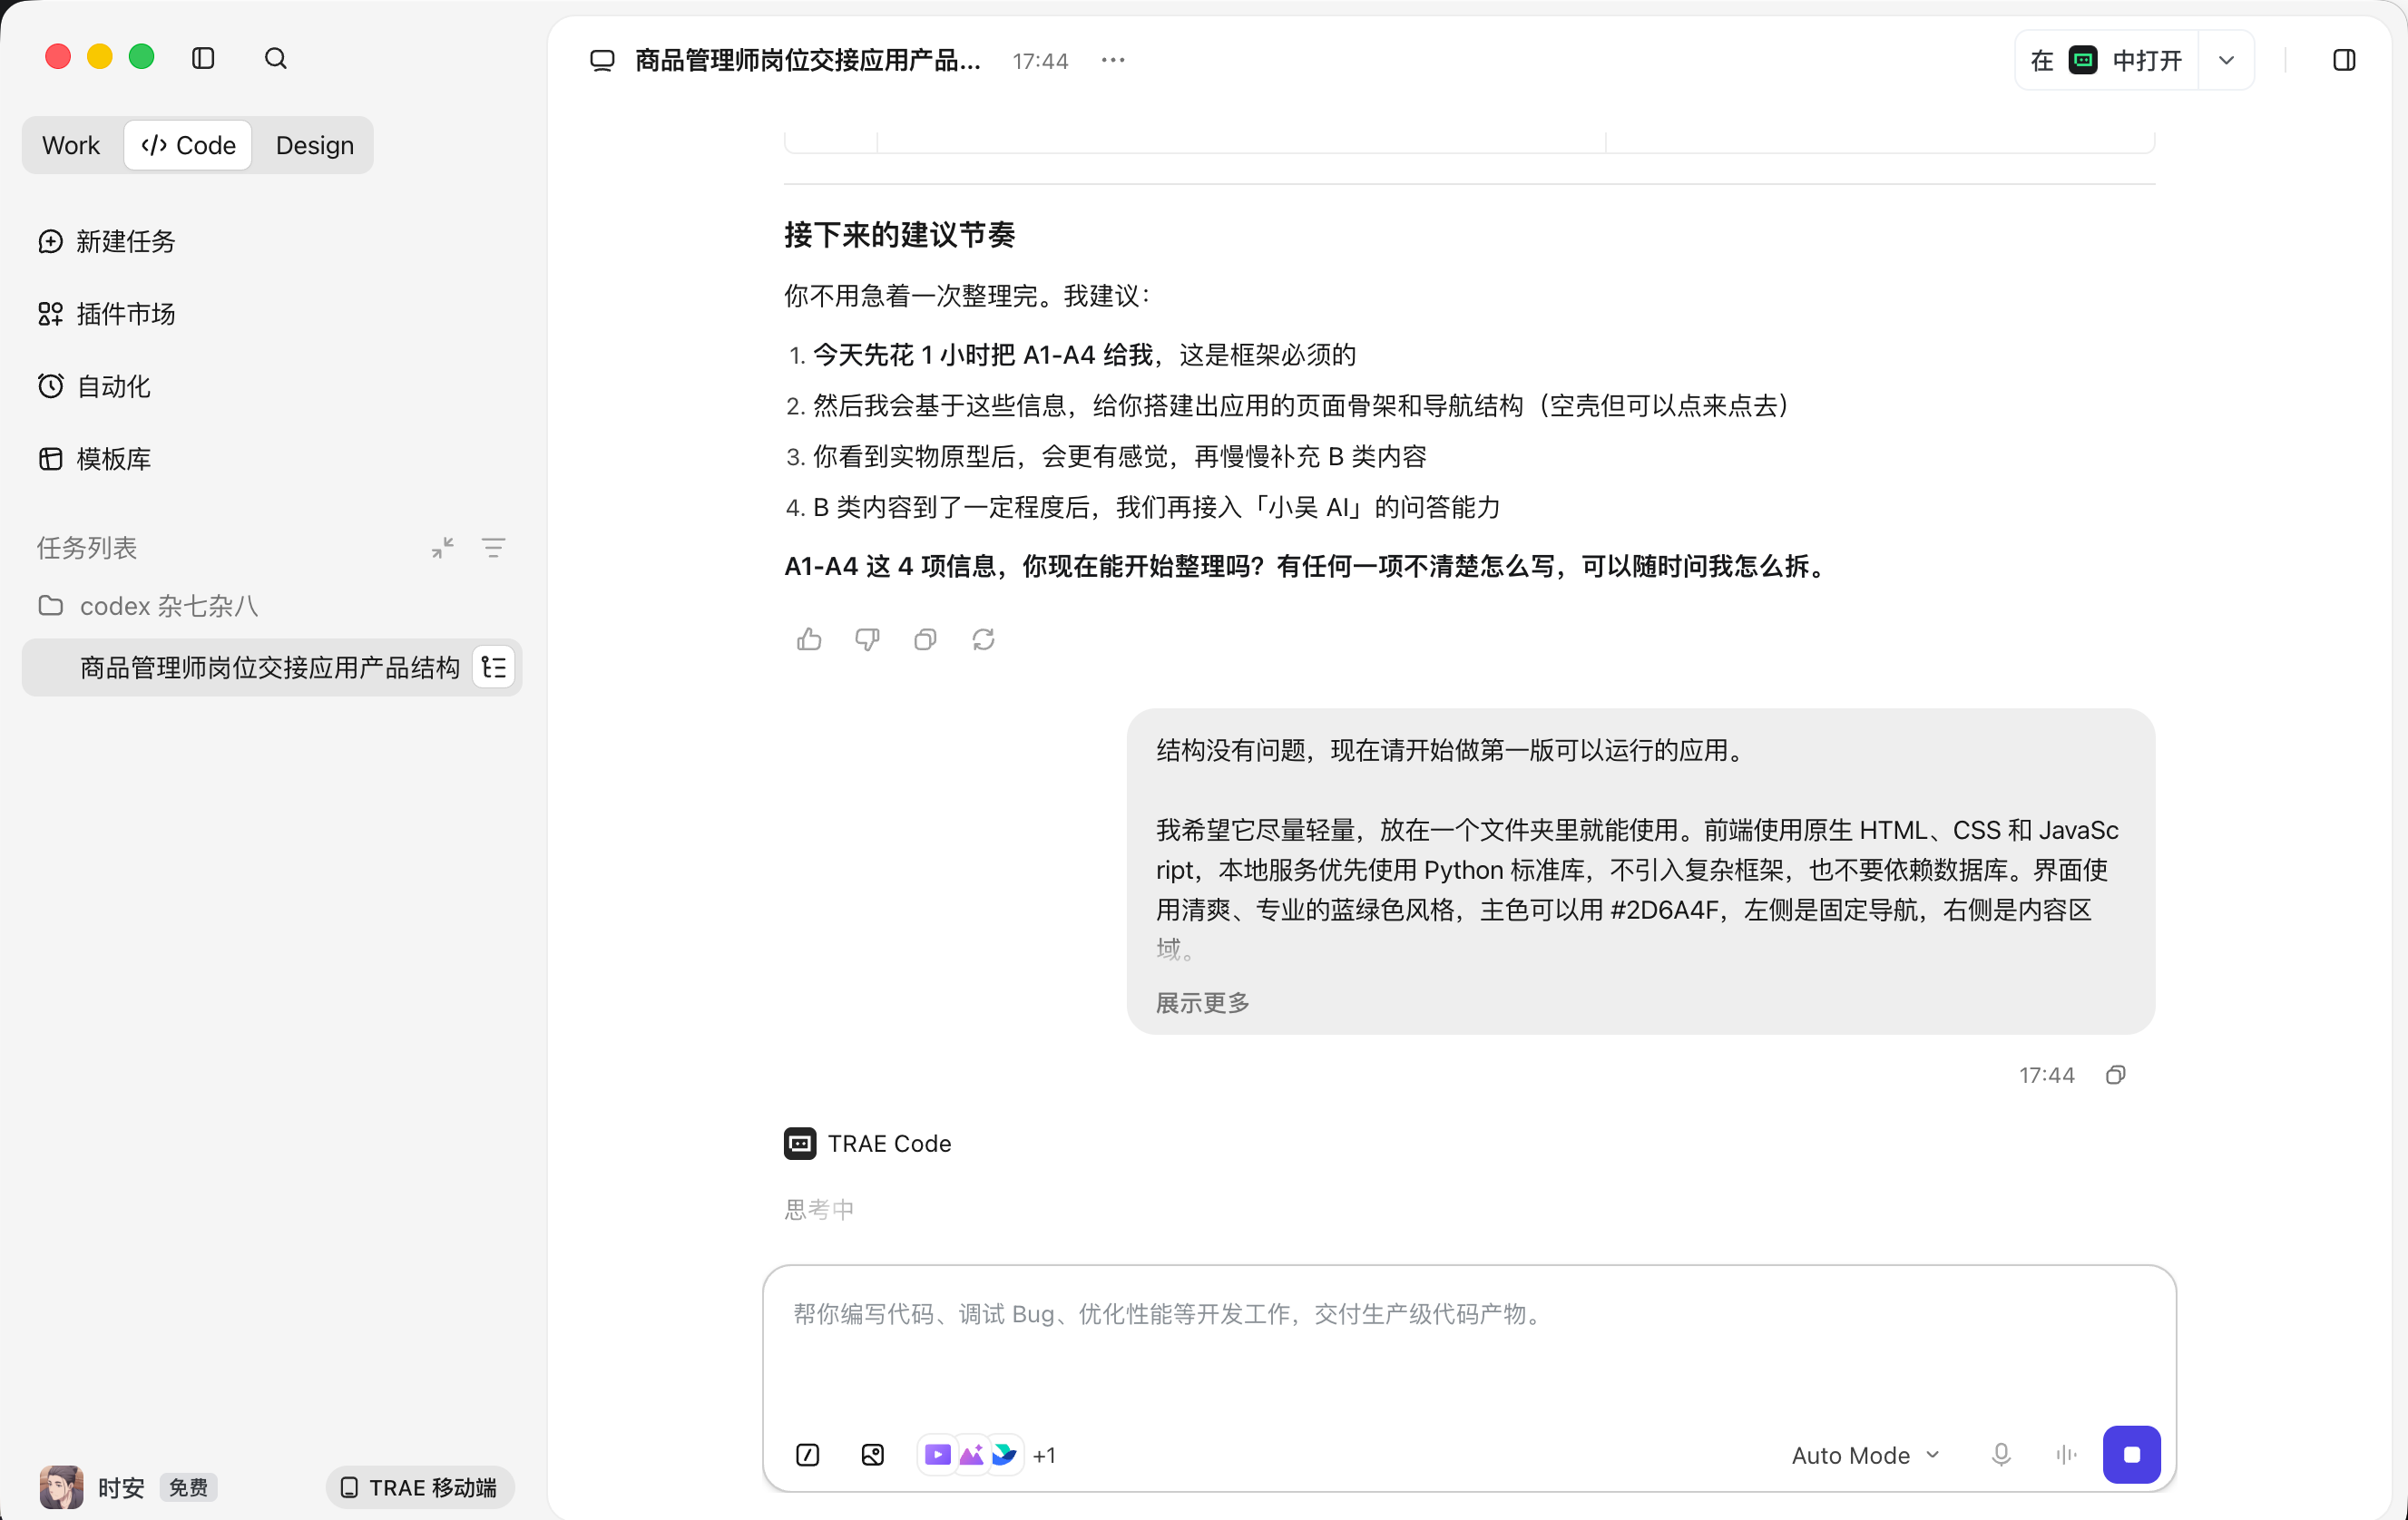The height and width of the screenshot is (1520, 2408).
Task: Open the 时安 user profile avatar
Action: coord(62,1487)
